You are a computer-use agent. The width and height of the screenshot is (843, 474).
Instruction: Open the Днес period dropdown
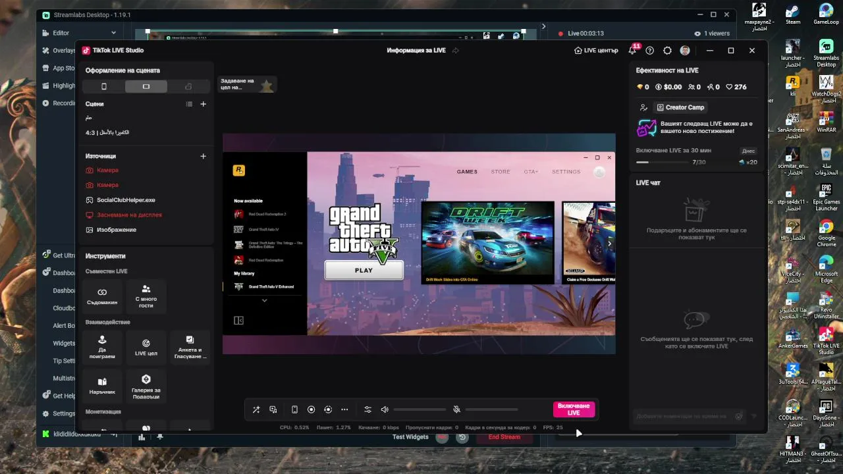click(x=749, y=151)
